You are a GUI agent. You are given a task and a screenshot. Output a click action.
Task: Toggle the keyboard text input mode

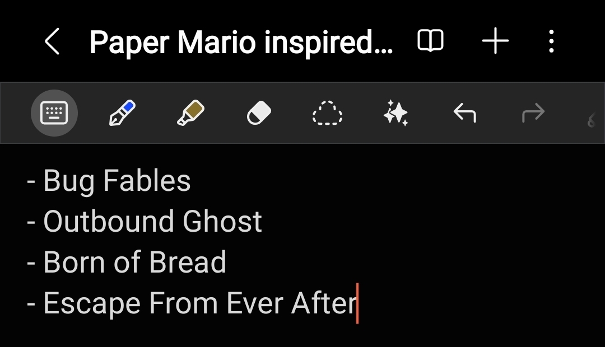pyautogui.click(x=54, y=114)
